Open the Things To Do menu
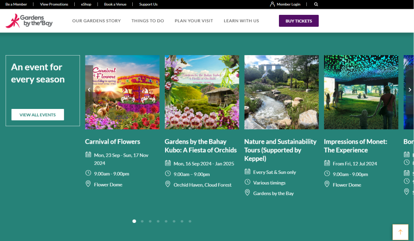 point(148,21)
